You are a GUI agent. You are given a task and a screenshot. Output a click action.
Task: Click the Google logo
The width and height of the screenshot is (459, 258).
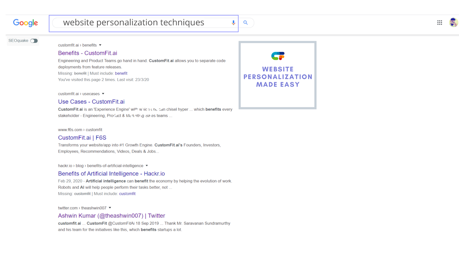coord(25,23)
